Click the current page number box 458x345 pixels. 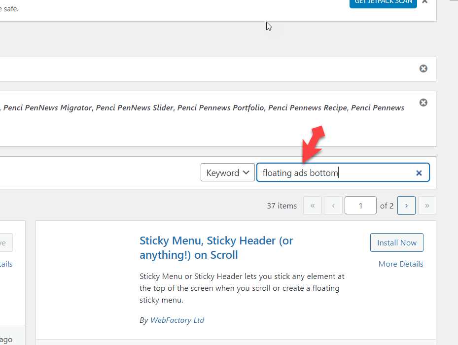coord(360,206)
